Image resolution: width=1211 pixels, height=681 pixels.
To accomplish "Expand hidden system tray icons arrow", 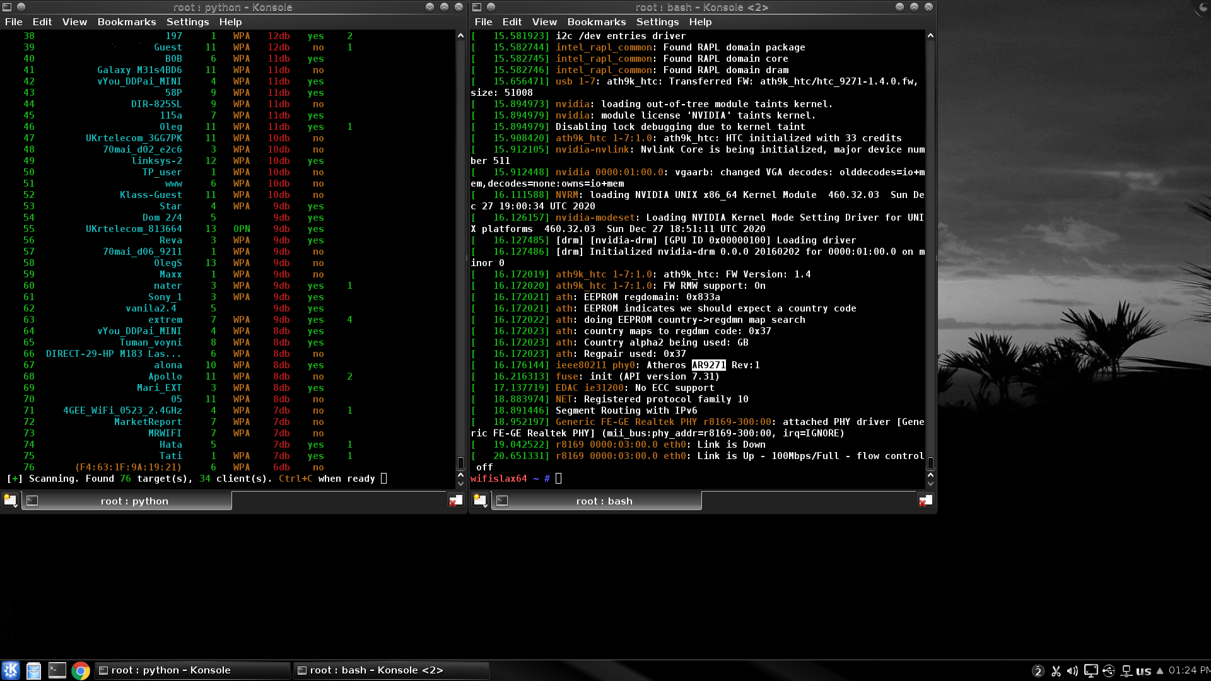I will [1160, 671].
